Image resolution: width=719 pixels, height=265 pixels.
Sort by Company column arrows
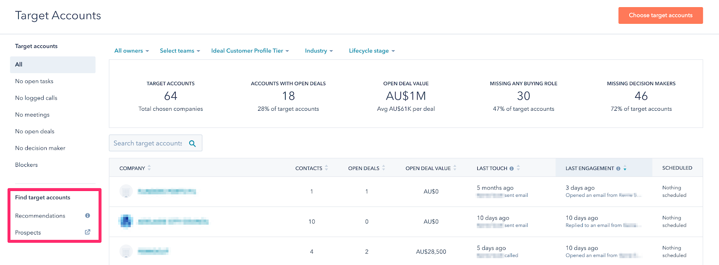pyautogui.click(x=149, y=168)
